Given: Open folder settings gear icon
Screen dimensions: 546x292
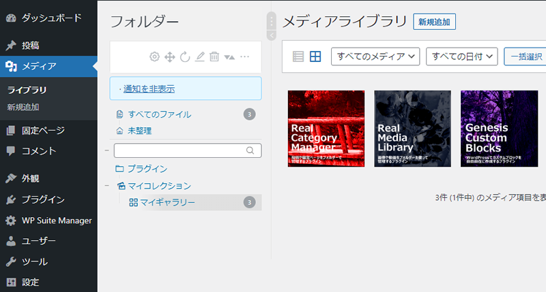Looking at the screenshot, I should [155, 56].
